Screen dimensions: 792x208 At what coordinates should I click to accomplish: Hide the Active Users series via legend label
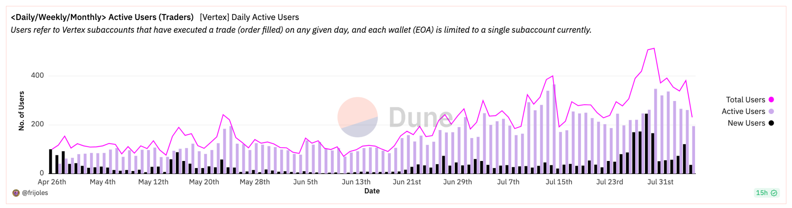point(743,111)
